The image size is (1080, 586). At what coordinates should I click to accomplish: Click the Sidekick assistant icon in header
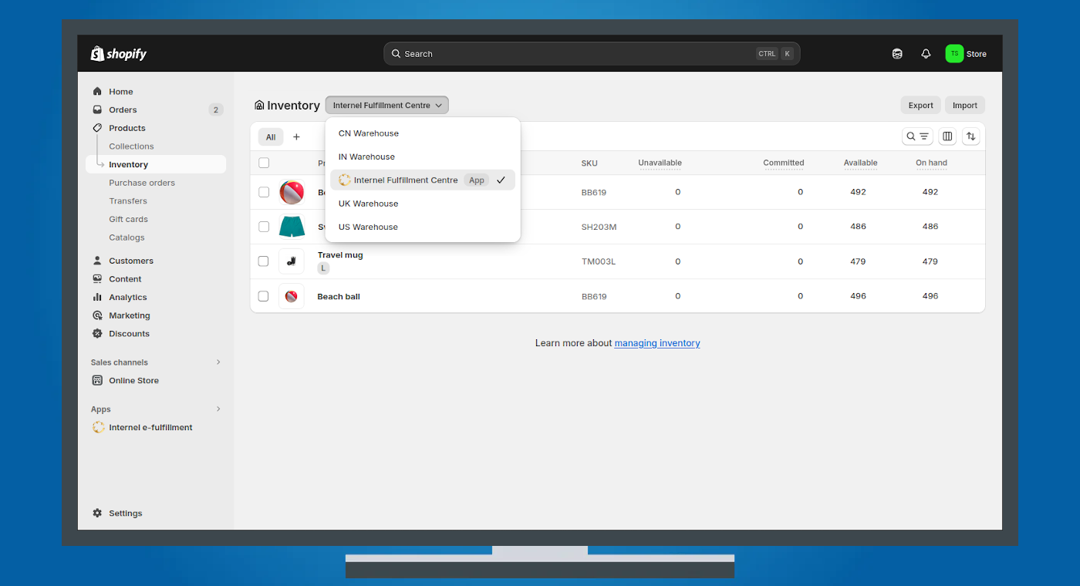click(897, 54)
